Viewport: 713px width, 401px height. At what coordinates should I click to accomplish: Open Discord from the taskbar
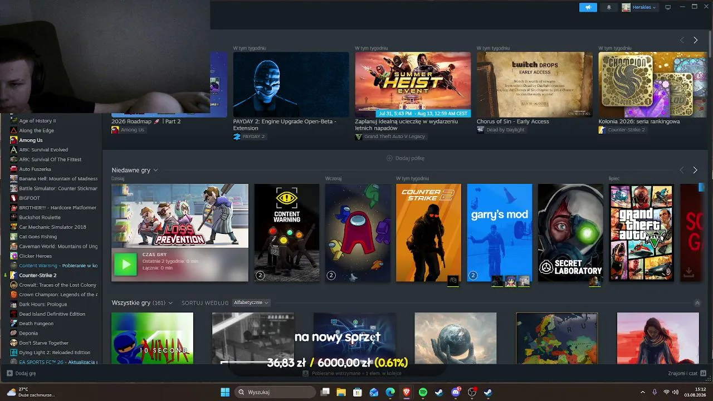point(456,392)
